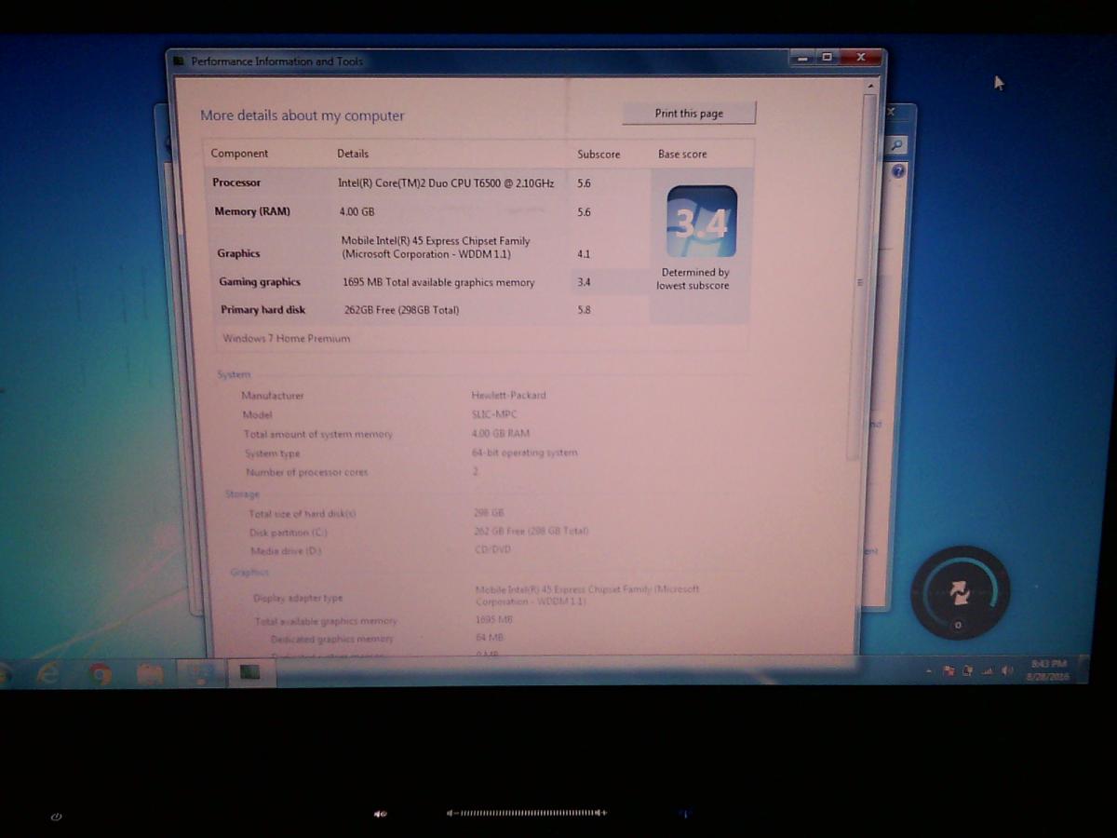1117x838 pixels.
Task: Click the 4.00 GB memory details value
Action: [x=357, y=212]
